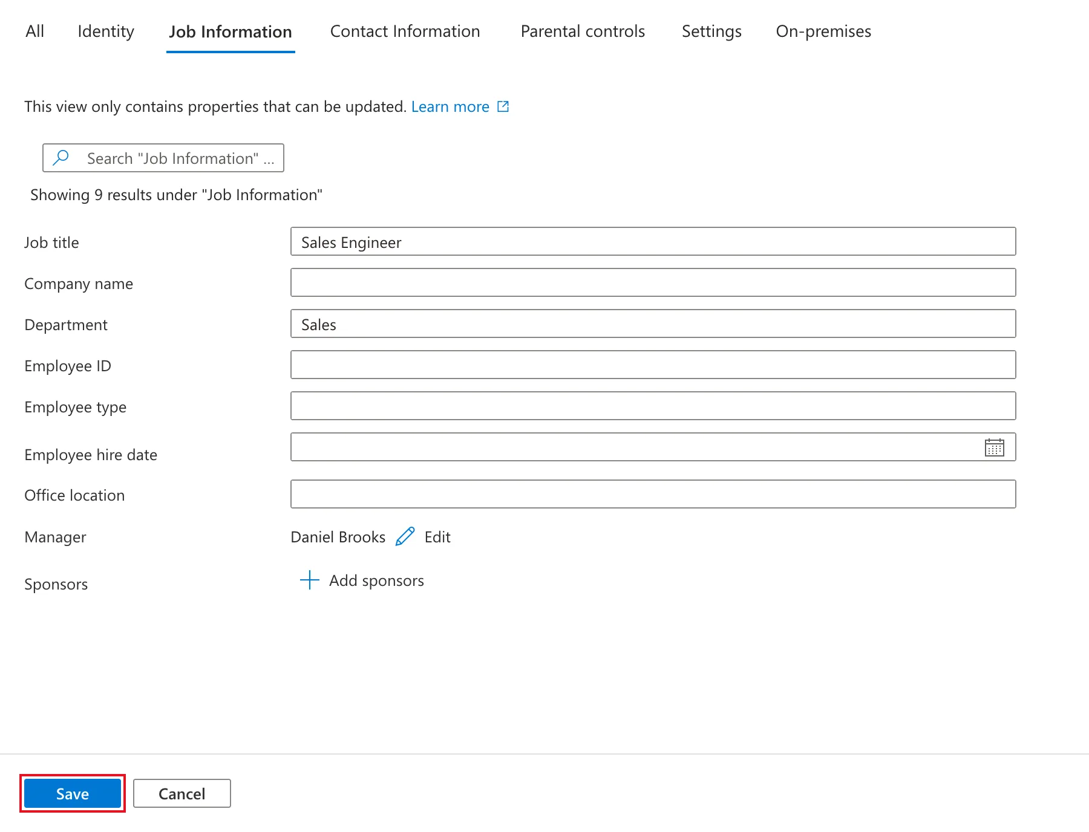Click the Department field containing Sales

[x=653, y=323]
